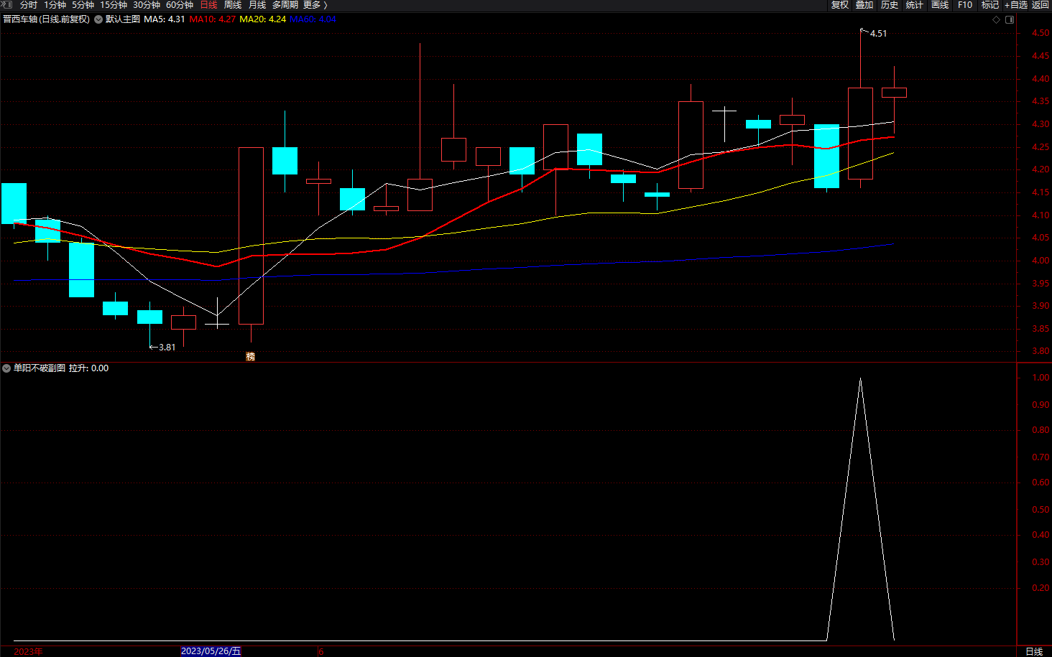Open the 多周期 multi-period view
This screenshot has width=1052, height=657.
point(285,5)
